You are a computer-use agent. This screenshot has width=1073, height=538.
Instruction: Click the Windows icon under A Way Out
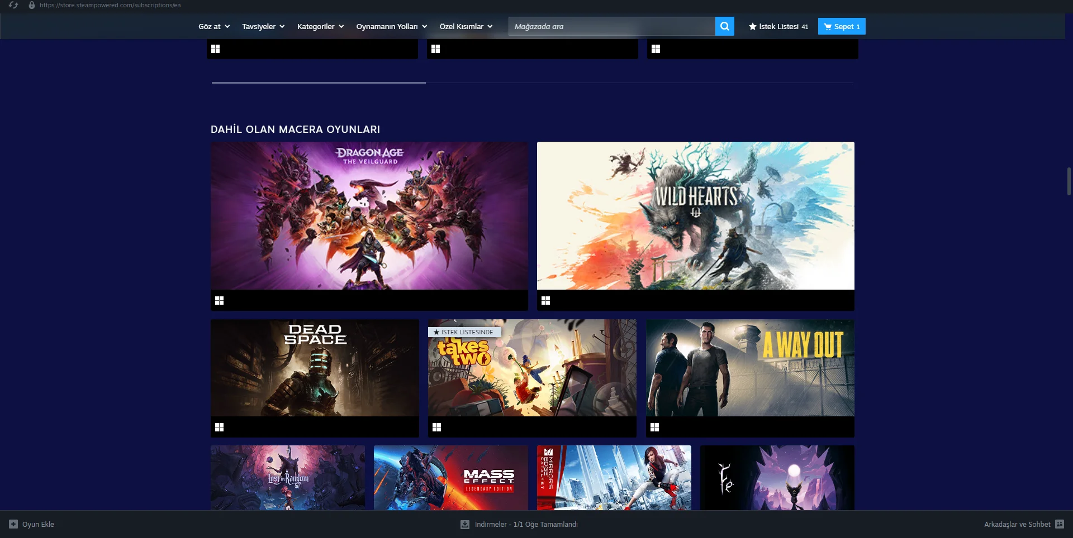point(655,427)
